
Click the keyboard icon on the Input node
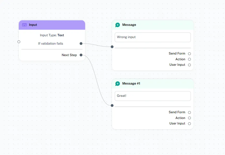pyautogui.click(x=24, y=25)
